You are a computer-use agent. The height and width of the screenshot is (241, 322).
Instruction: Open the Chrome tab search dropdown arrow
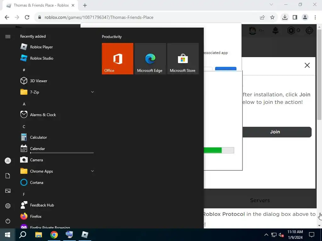[271, 4]
